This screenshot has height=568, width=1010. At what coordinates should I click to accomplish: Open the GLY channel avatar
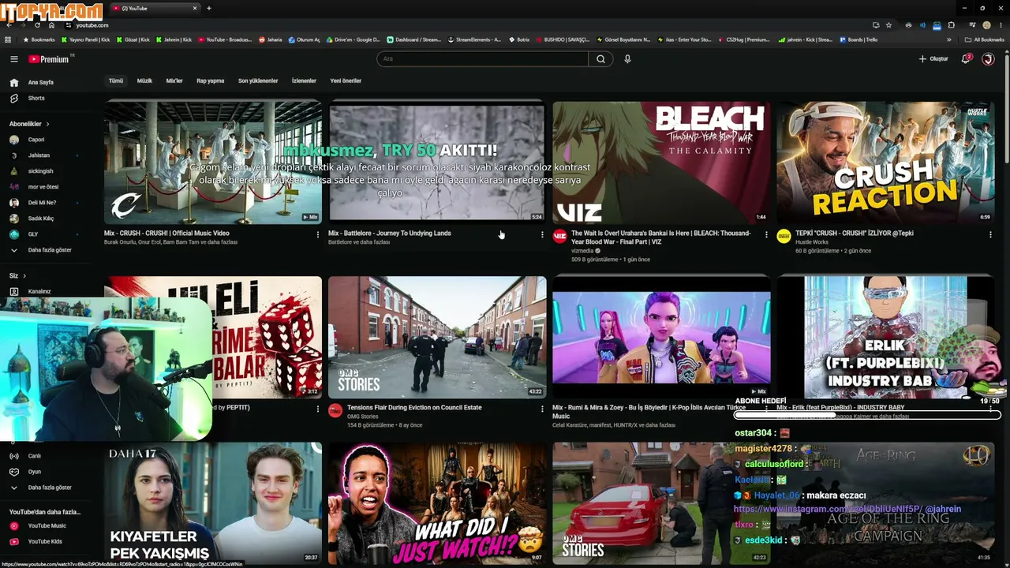point(13,234)
